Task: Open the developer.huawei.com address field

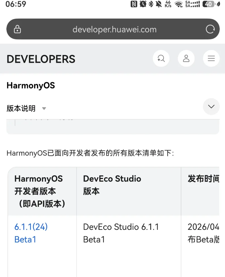Action: pyautogui.click(x=113, y=29)
